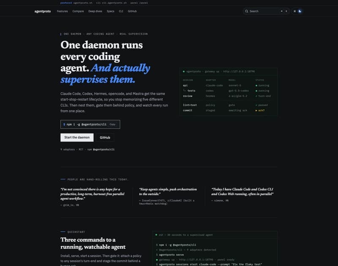Click the 'running' status in the tests row
Image resolution: width=338 pixels, height=266 pixels.
pyautogui.click(x=262, y=91)
